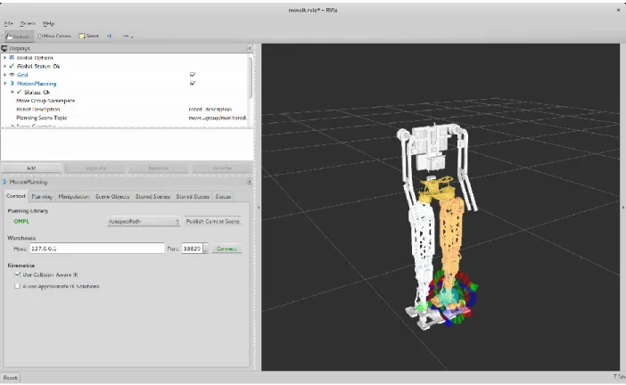Close the MotionPlanning panel
The height and width of the screenshot is (385, 626).
click(250, 182)
